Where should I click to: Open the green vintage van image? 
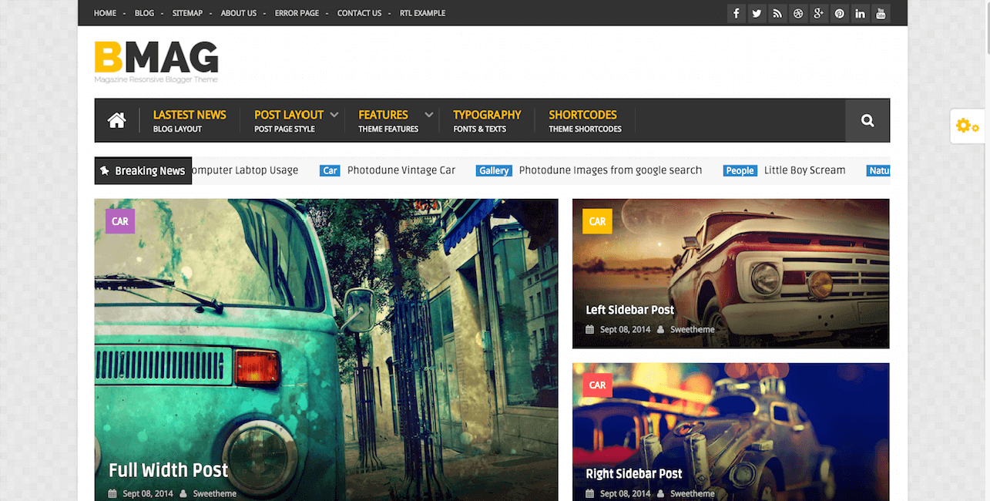coord(326,350)
